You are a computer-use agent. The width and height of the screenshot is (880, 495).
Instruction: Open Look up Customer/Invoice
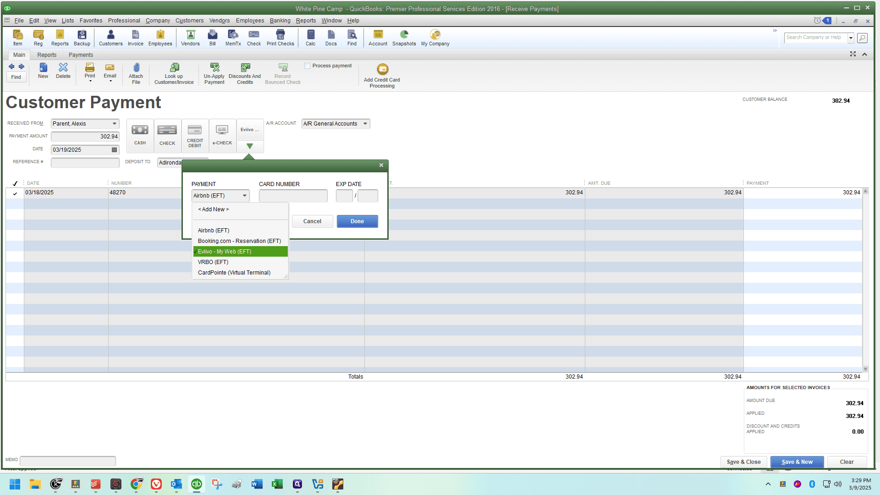174,74
